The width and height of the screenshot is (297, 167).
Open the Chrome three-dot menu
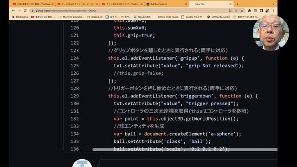273,11
